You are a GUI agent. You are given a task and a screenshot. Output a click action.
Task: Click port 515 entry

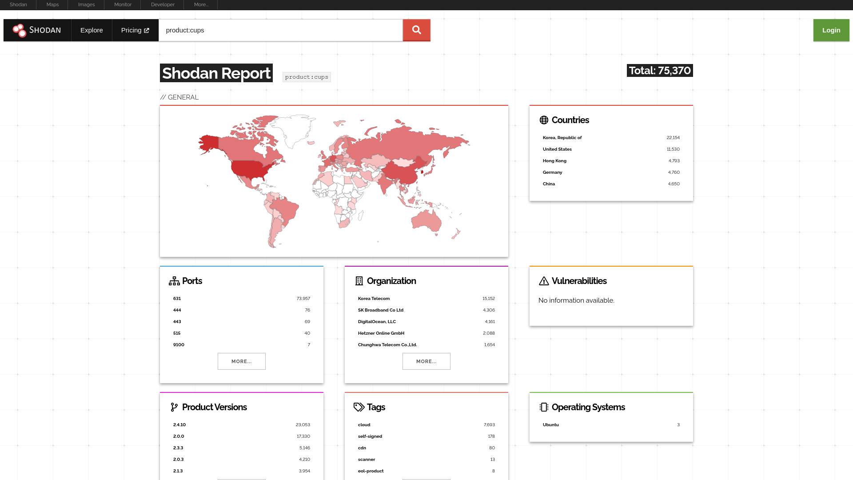tap(242, 333)
